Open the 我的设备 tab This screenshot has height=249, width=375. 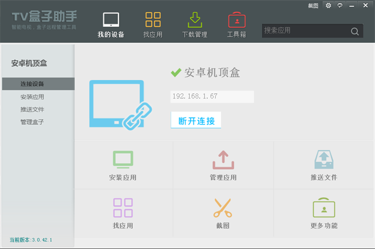coord(111,25)
